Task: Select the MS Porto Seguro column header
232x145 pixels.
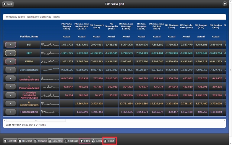Action: click(x=67, y=26)
